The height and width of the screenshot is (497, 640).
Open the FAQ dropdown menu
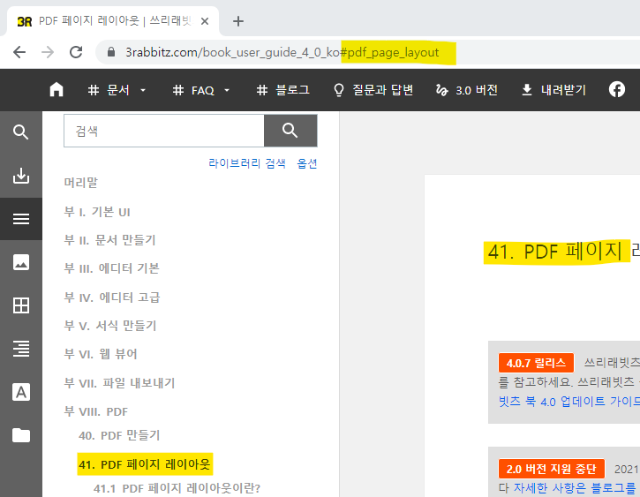tap(201, 90)
